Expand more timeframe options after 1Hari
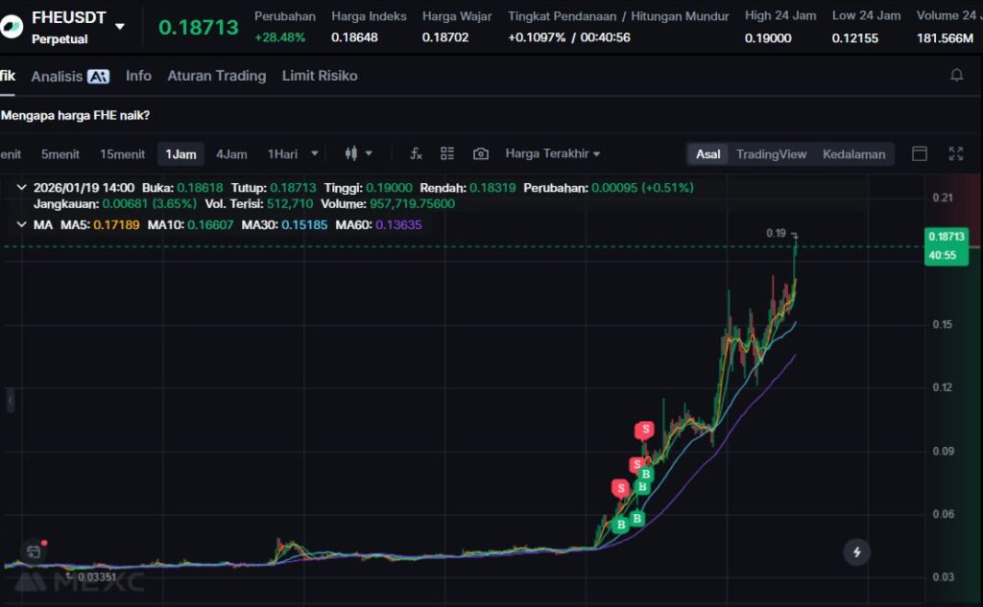 [x=314, y=153]
